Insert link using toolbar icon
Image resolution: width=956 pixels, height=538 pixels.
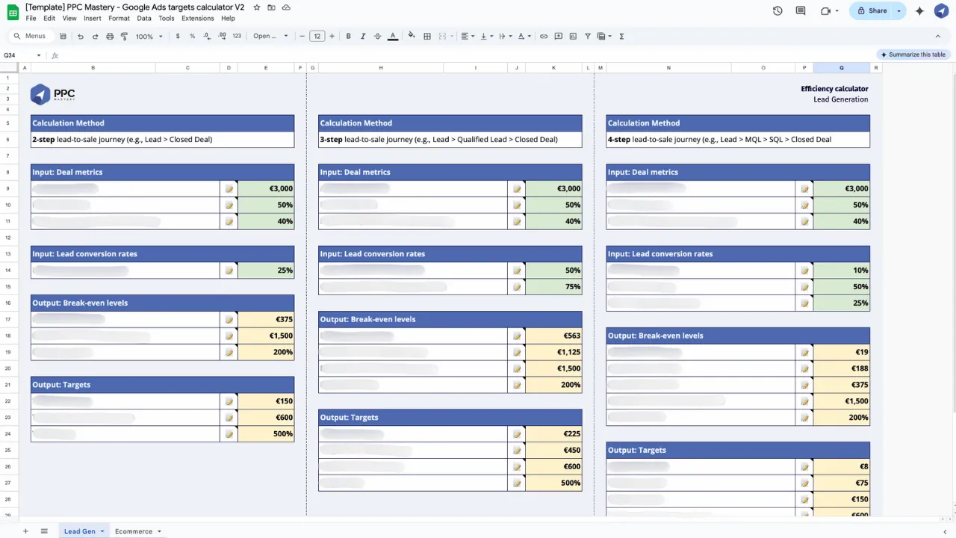pos(544,36)
